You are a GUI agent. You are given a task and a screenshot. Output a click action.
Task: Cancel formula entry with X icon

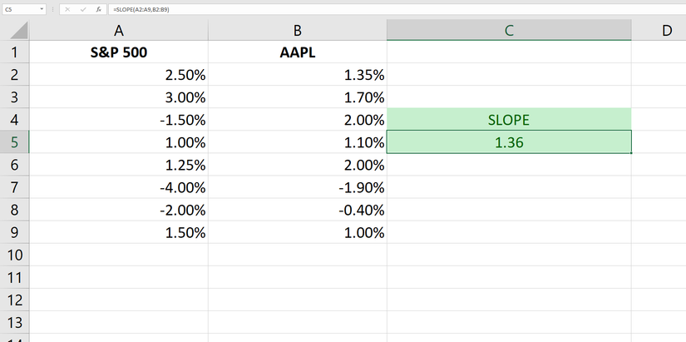click(x=67, y=9)
